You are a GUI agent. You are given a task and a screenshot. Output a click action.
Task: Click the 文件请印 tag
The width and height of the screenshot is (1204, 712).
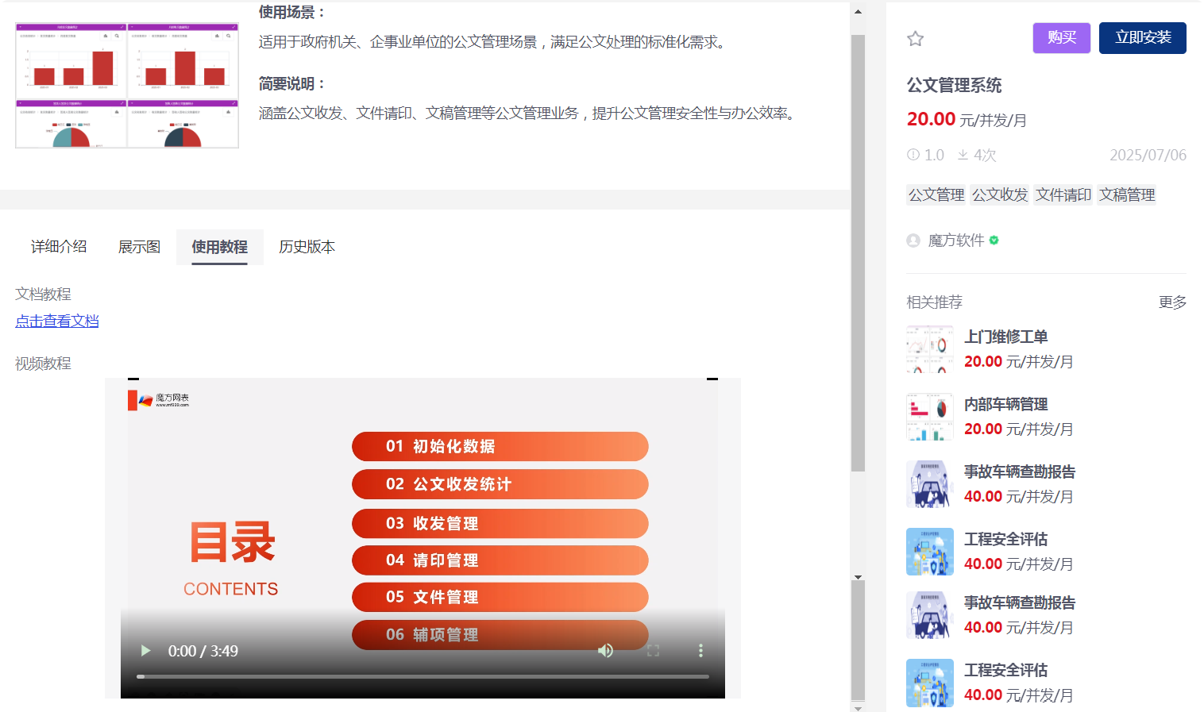(1063, 194)
